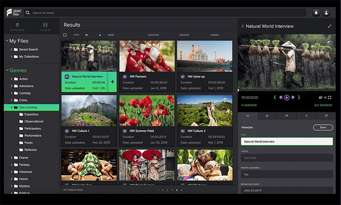Open the Documentary folder icon
Screen dimensions: 341x205
16,107
